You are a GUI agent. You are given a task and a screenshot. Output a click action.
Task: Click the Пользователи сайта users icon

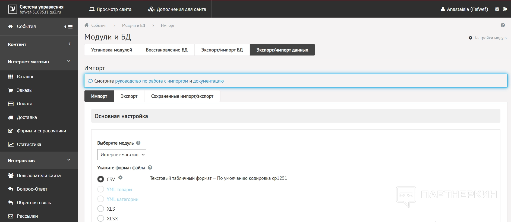[11, 175]
